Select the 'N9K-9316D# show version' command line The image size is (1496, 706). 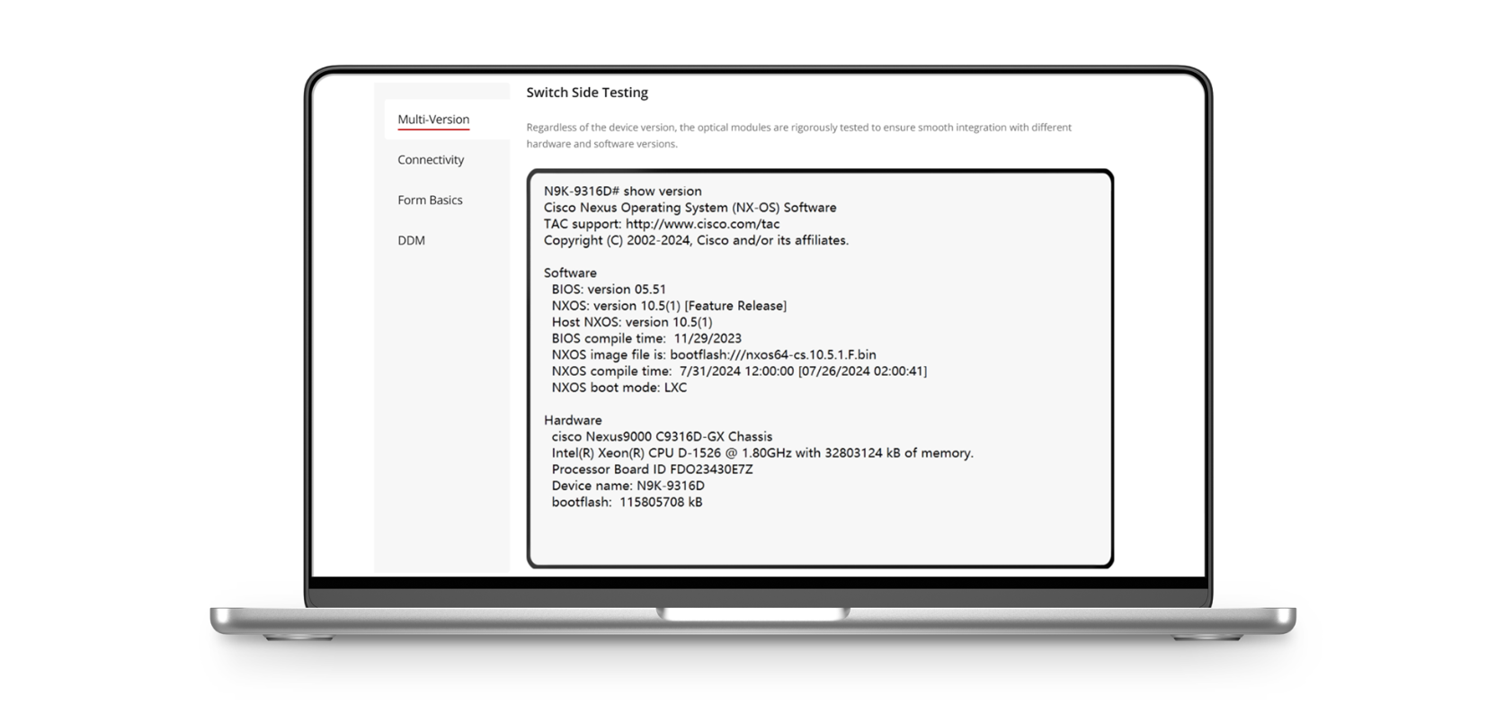click(x=622, y=192)
